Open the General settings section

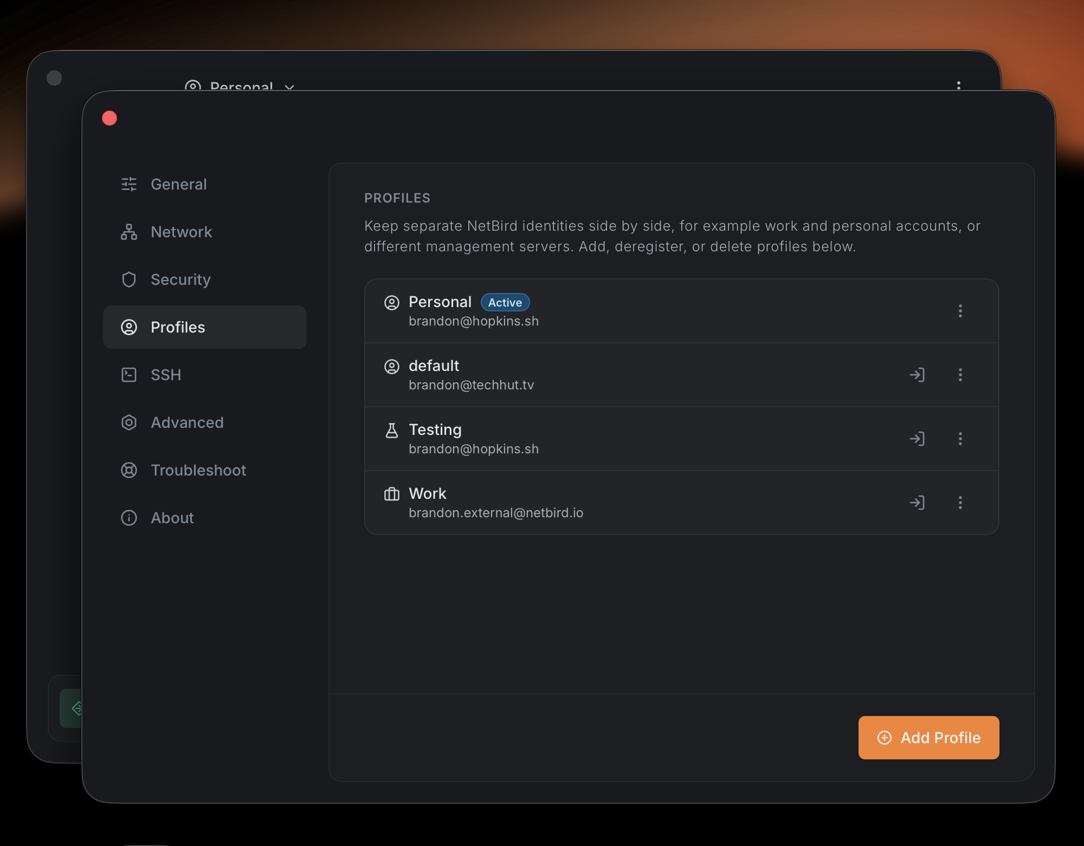(x=205, y=184)
